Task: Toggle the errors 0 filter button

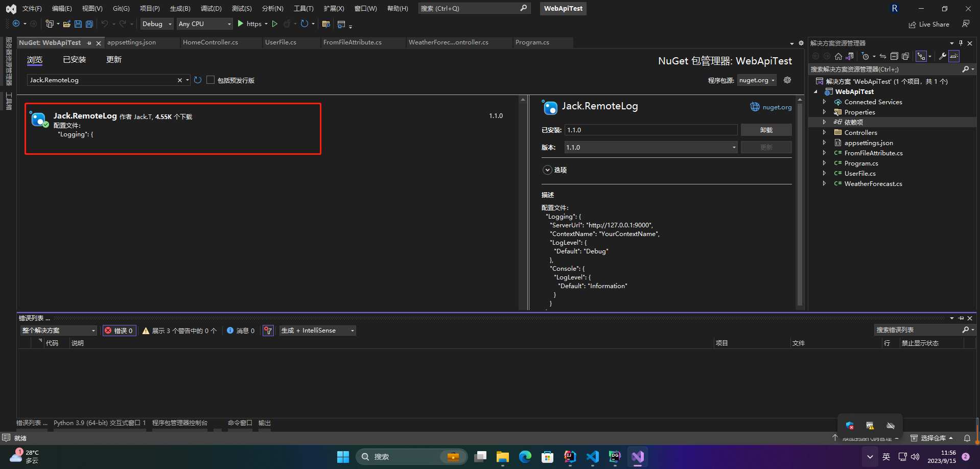Action: (x=119, y=331)
